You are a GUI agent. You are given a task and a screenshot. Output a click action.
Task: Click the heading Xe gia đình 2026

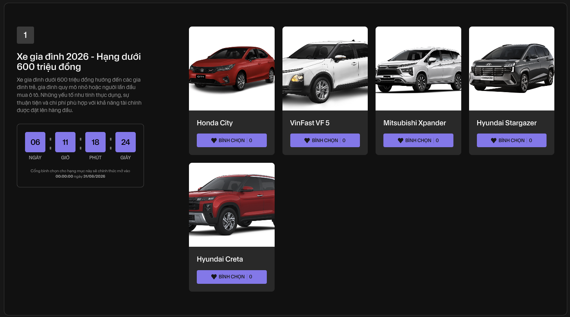coord(79,62)
